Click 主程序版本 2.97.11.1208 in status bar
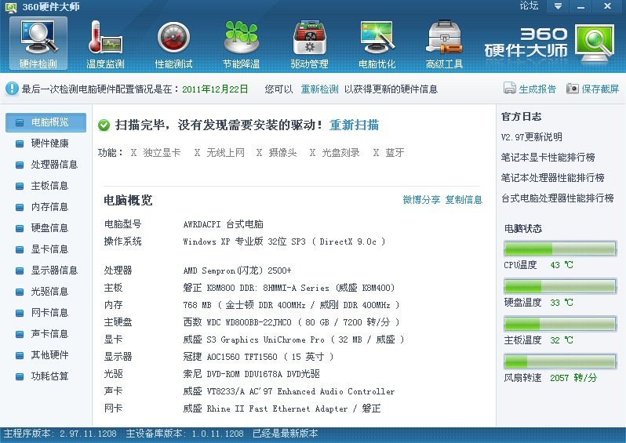The height and width of the screenshot is (443, 626). pos(60,434)
